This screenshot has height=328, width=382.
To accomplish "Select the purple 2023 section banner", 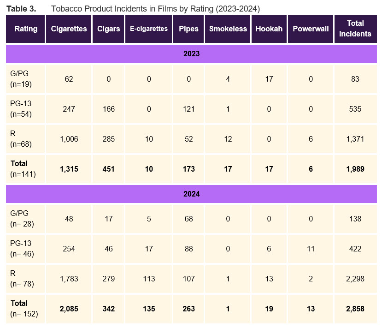I will pos(191,54).
